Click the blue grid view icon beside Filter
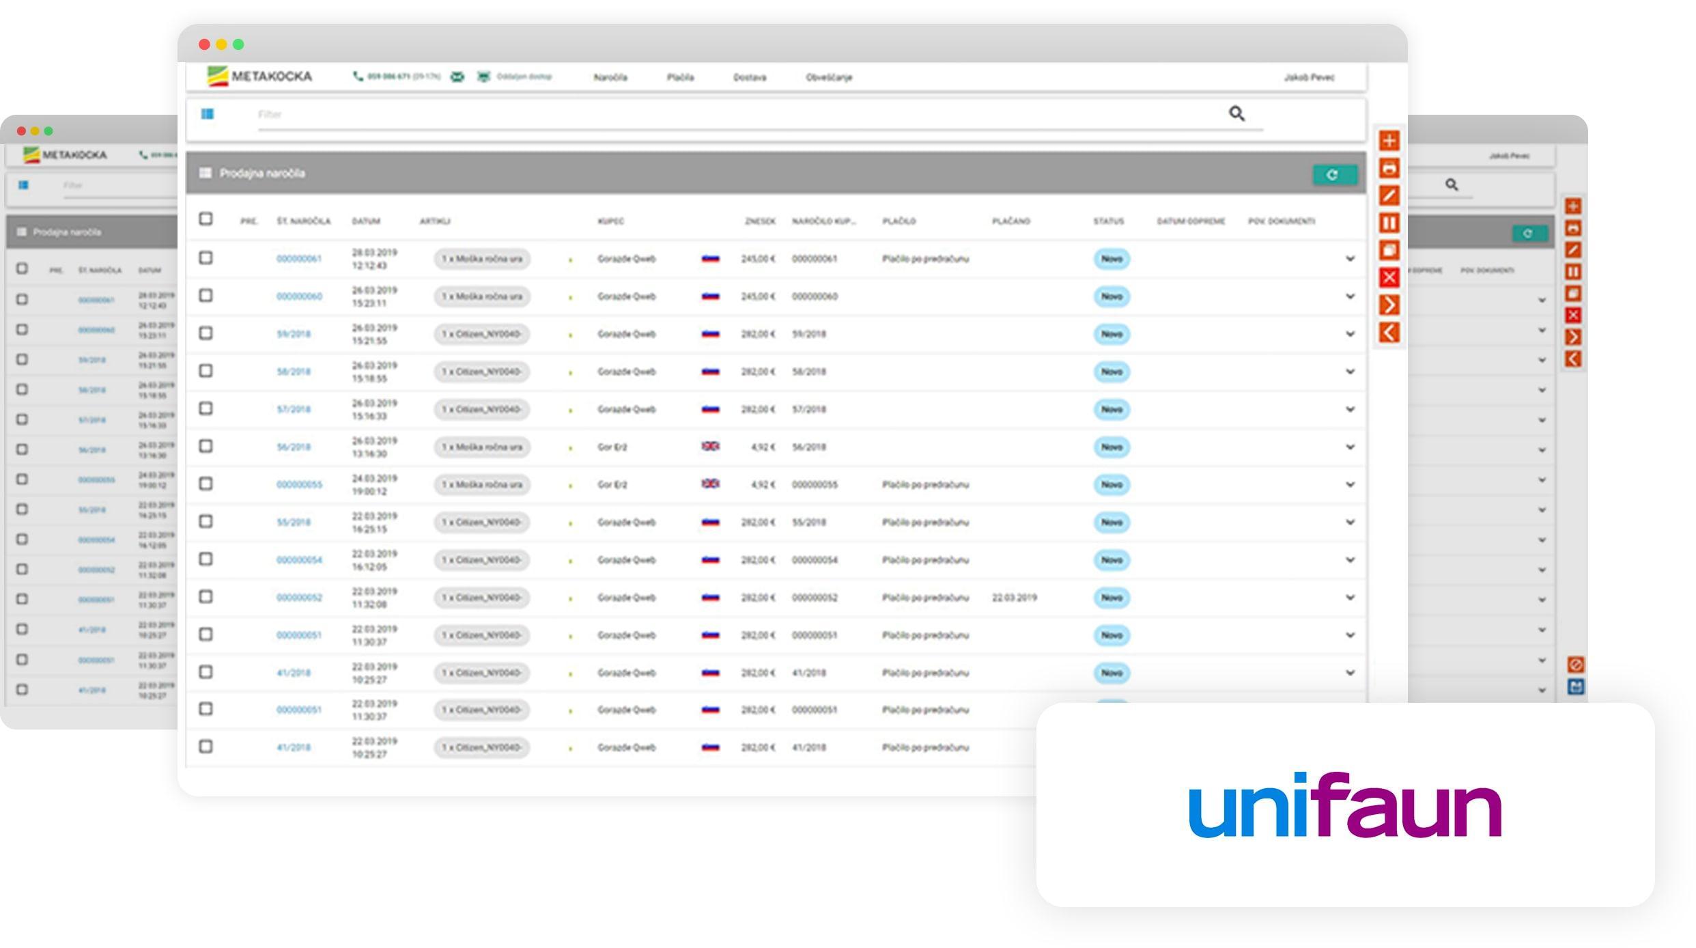Viewport: 1696px width, 948px height. (x=208, y=114)
